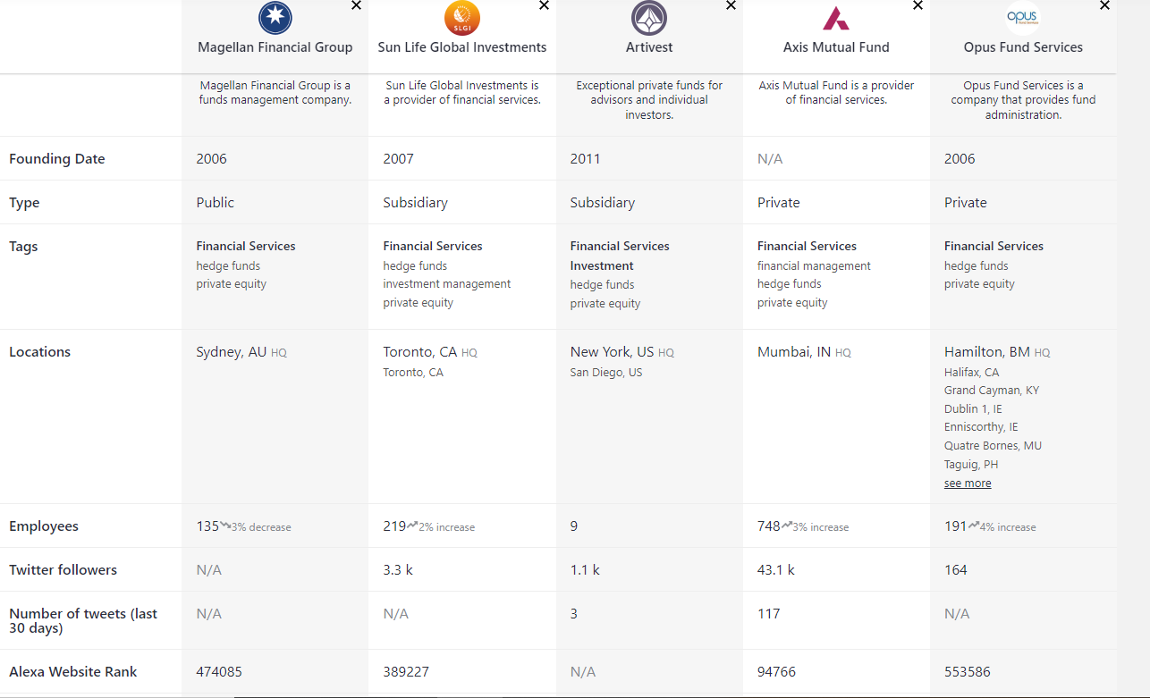Click Artivest's Investment tag
This screenshot has height=698, width=1150.
(602, 266)
